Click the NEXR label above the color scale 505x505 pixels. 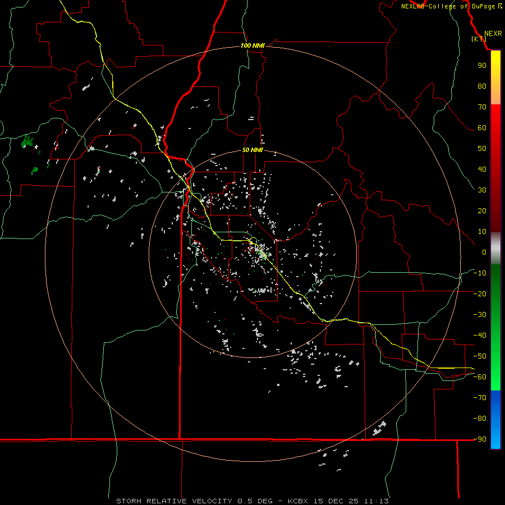[x=493, y=34]
